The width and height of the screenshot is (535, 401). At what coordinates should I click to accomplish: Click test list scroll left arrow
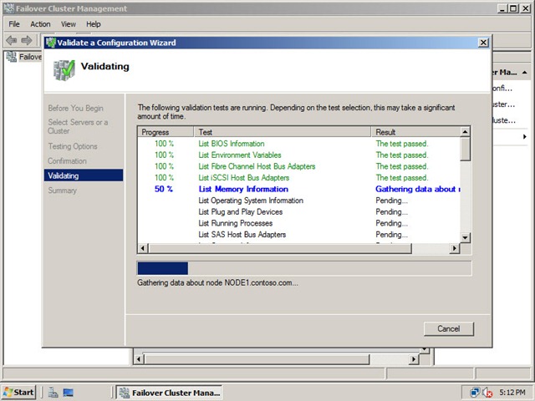143,248
